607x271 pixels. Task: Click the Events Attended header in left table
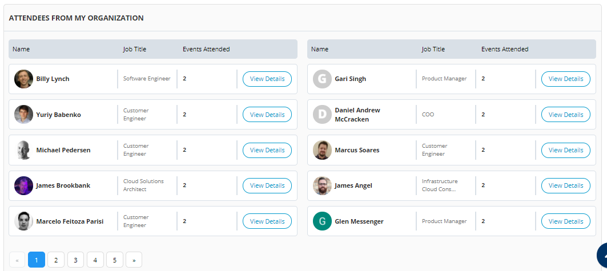206,49
